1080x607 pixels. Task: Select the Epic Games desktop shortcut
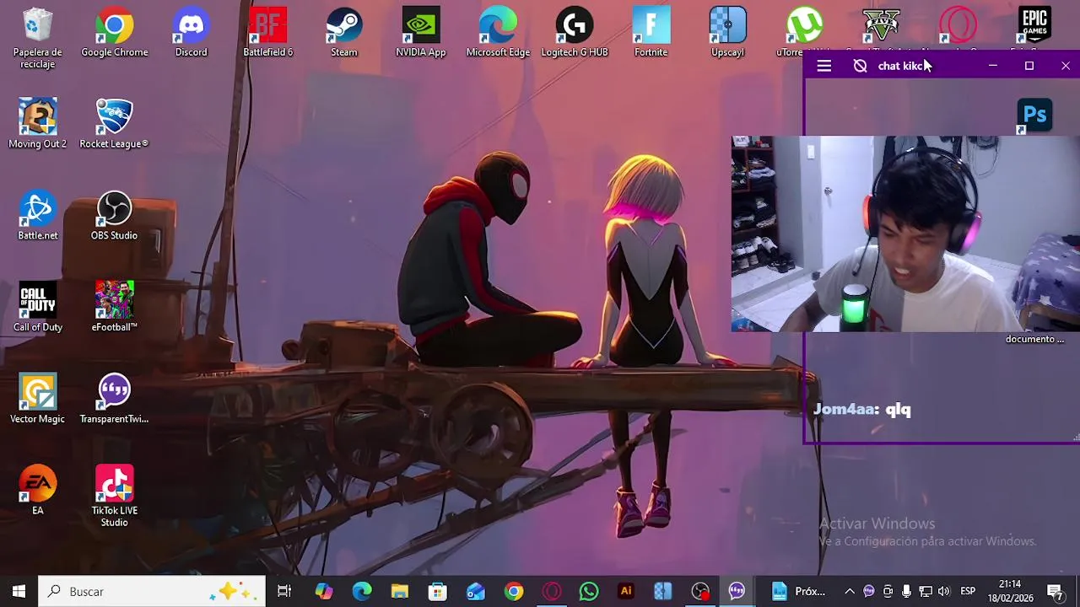pyautogui.click(x=1034, y=28)
